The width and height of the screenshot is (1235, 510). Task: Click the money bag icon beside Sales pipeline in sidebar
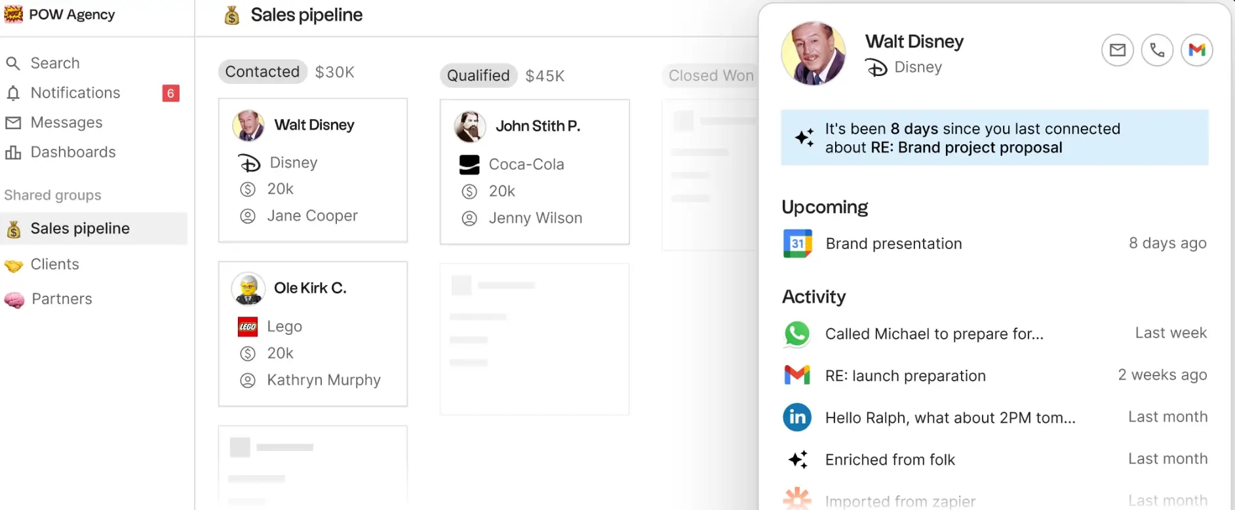click(x=13, y=229)
